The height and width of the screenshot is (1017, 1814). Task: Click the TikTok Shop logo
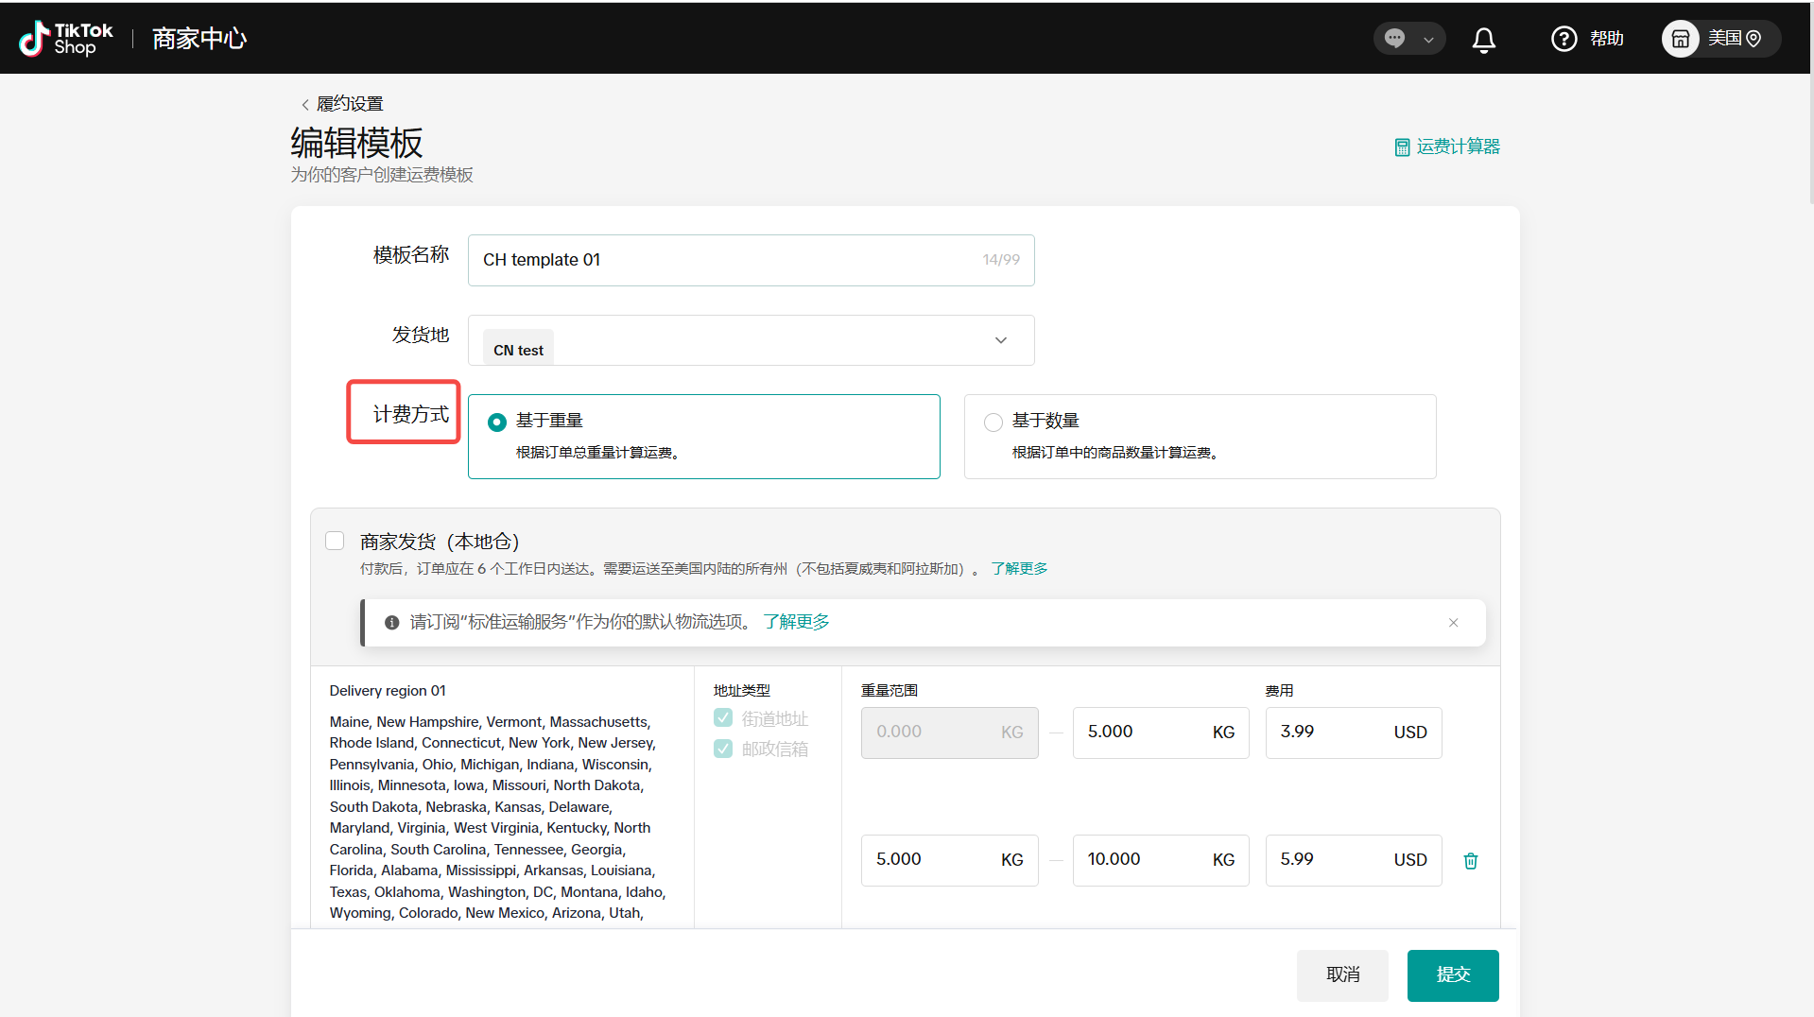point(66,39)
